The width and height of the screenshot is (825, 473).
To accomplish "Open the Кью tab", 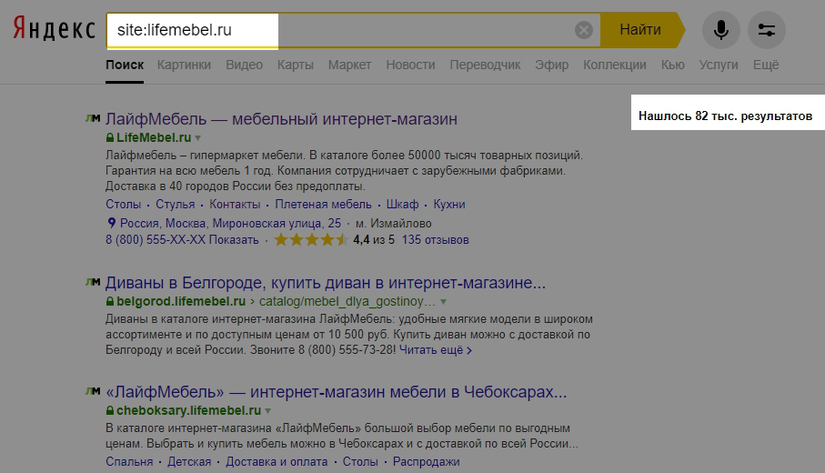I will click(672, 65).
